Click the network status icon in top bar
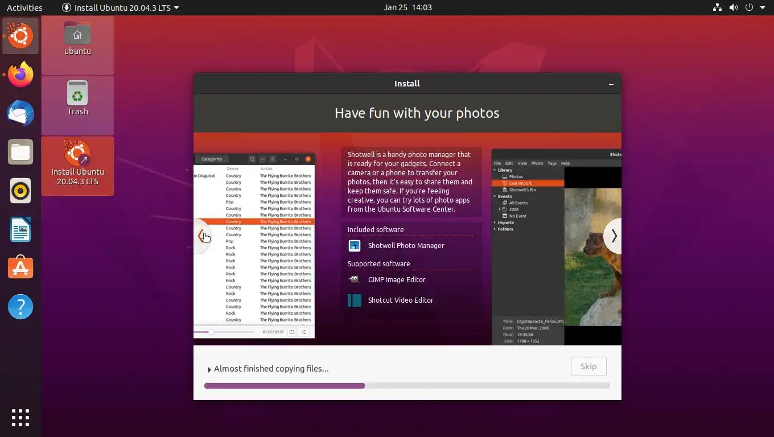The height and width of the screenshot is (437, 774). coord(717,7)
